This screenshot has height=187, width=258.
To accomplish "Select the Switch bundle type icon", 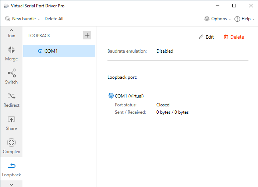I will (x=11, y=73).
